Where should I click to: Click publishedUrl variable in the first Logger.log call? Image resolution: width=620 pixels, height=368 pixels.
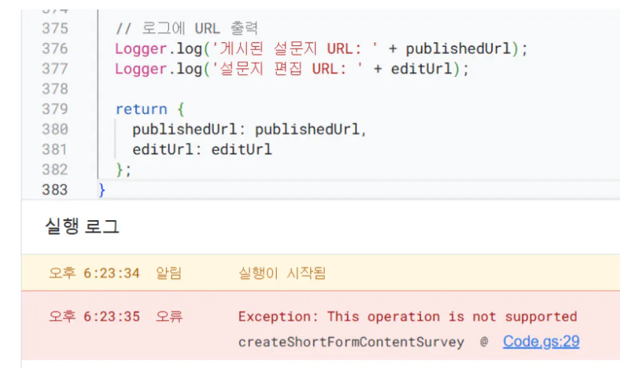(459, 49)
